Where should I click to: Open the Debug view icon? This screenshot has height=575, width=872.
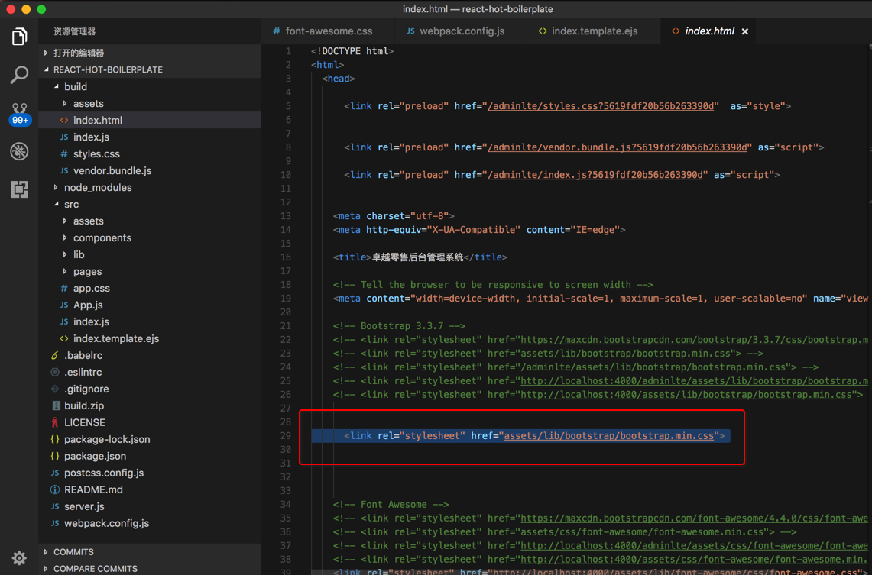(x=19, y=151)
